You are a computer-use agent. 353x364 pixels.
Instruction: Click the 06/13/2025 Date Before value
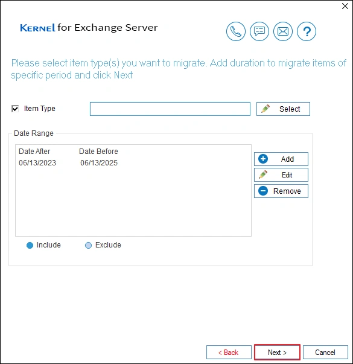click(99, 163)
